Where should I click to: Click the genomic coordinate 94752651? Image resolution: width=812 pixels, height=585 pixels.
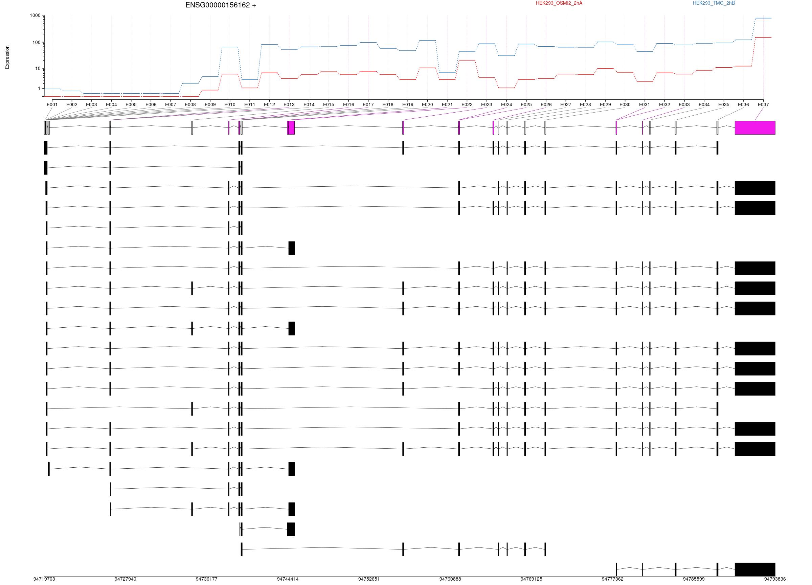[369, 579]
